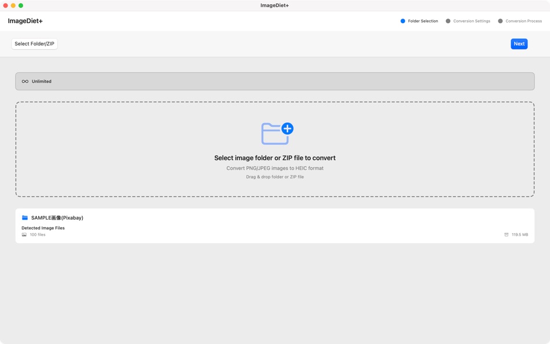Viewport: 550px width, 344px height.
Task: Open the Conversion Settings tab
Action: 471,20
